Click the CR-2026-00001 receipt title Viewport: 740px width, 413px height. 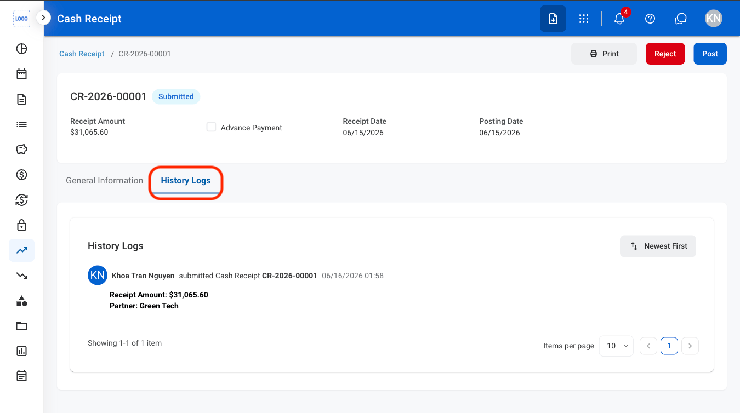coord(109,96)
